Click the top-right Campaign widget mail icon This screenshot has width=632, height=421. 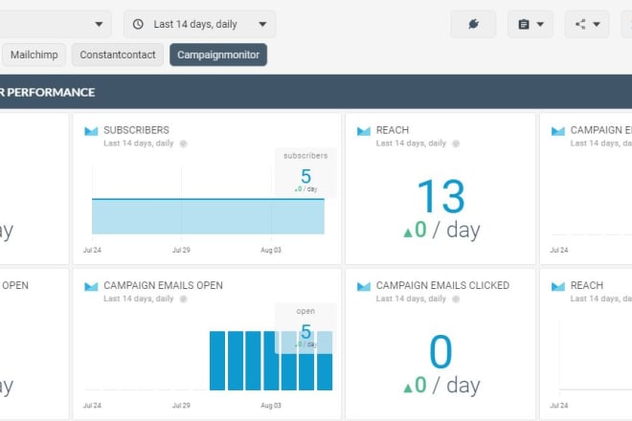tap(558, 131)
